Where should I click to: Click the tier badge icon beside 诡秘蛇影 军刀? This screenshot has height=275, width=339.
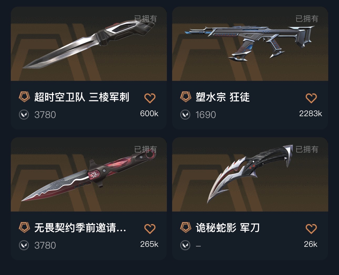click(x=186, y=227)
